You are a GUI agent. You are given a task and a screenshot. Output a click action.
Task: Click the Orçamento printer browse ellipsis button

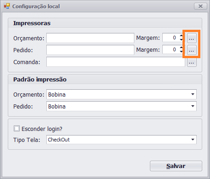click(x=192, y=38)
